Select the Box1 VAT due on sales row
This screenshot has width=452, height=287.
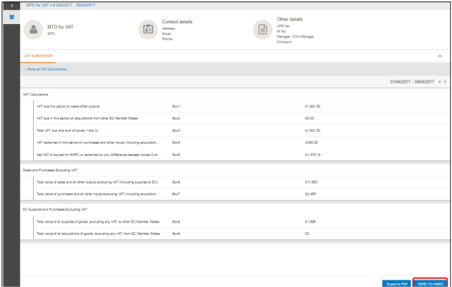(242, 106)
